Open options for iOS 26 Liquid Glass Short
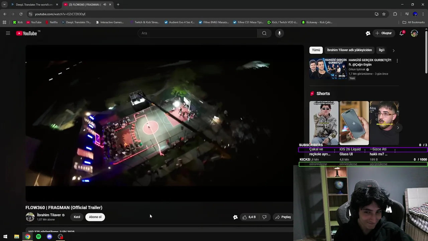Screen dimensions: 428x241 [365, 151]
